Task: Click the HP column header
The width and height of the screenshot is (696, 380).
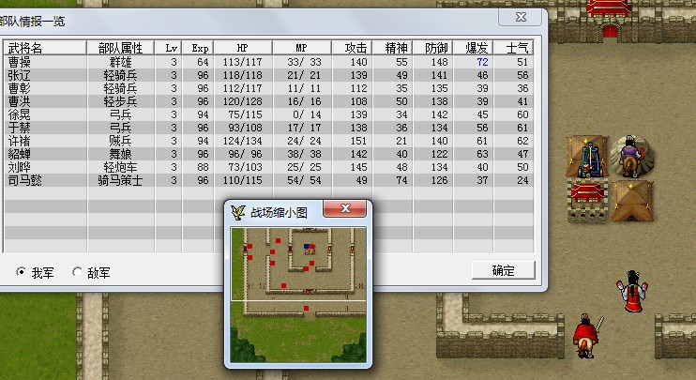Action: tap(243, 48)
